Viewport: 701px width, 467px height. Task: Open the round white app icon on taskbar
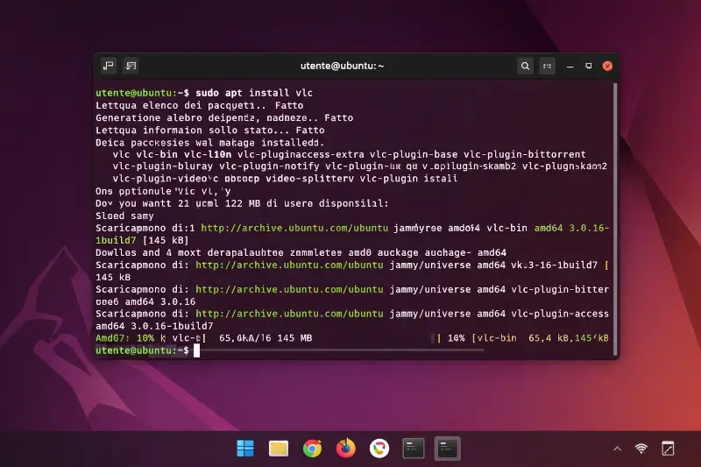click(379, 449)
